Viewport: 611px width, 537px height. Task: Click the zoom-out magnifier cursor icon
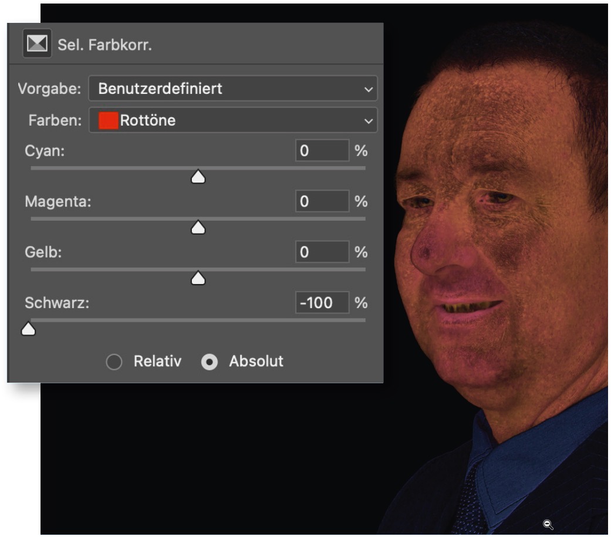[548, 525]
